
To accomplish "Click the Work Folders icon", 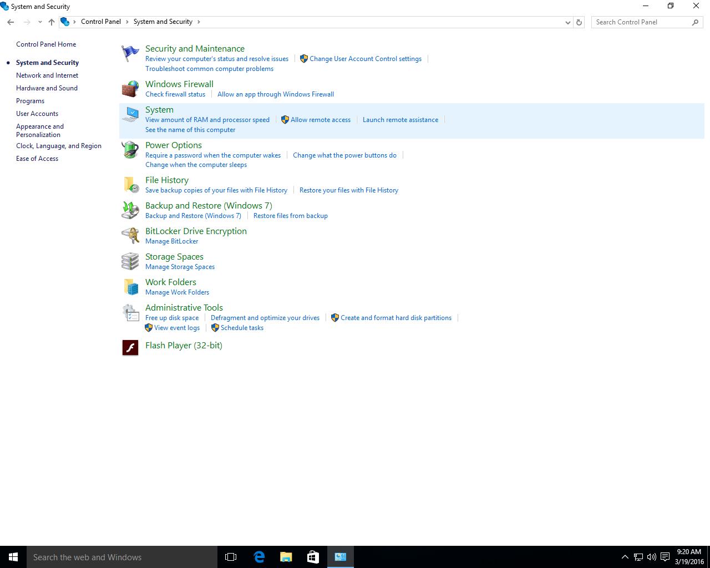I will pos(130,287).
